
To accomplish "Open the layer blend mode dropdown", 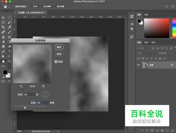I will click(x=147, y=53).
